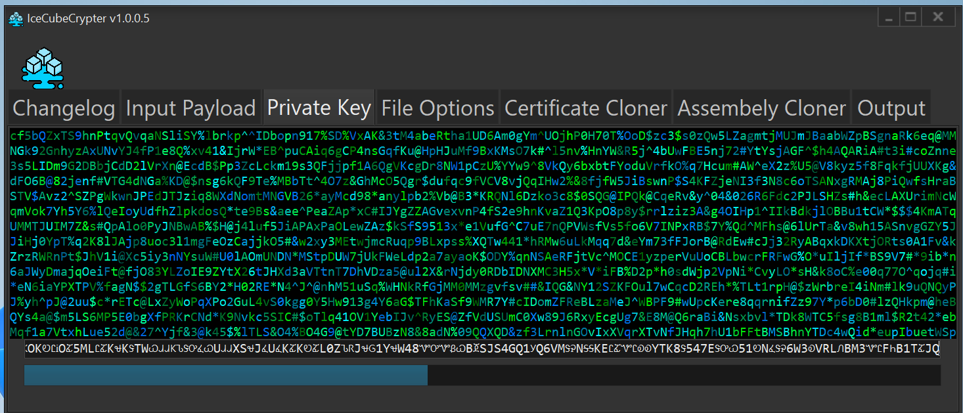This screenshot has width=963, height=413.
Task: Switch to the Output tab
Action: point(891,108)
